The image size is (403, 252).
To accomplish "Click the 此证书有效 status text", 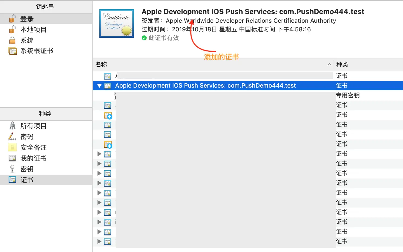I will tap(164, 38).
